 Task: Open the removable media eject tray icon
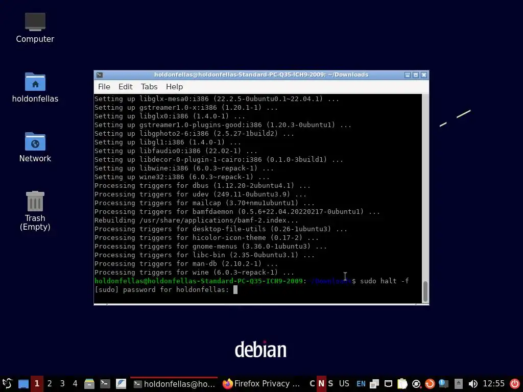click(x=458, y=384)
